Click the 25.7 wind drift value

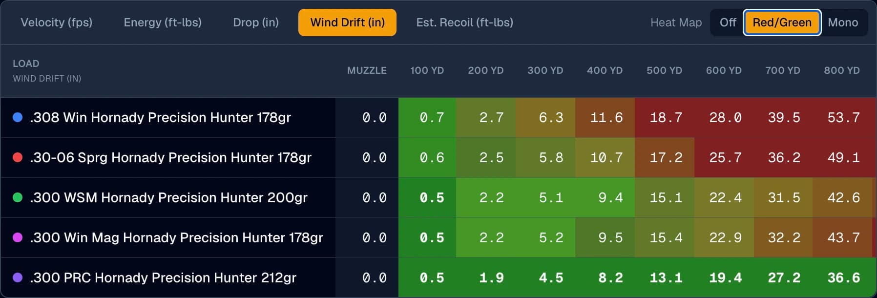click(724, 157)
